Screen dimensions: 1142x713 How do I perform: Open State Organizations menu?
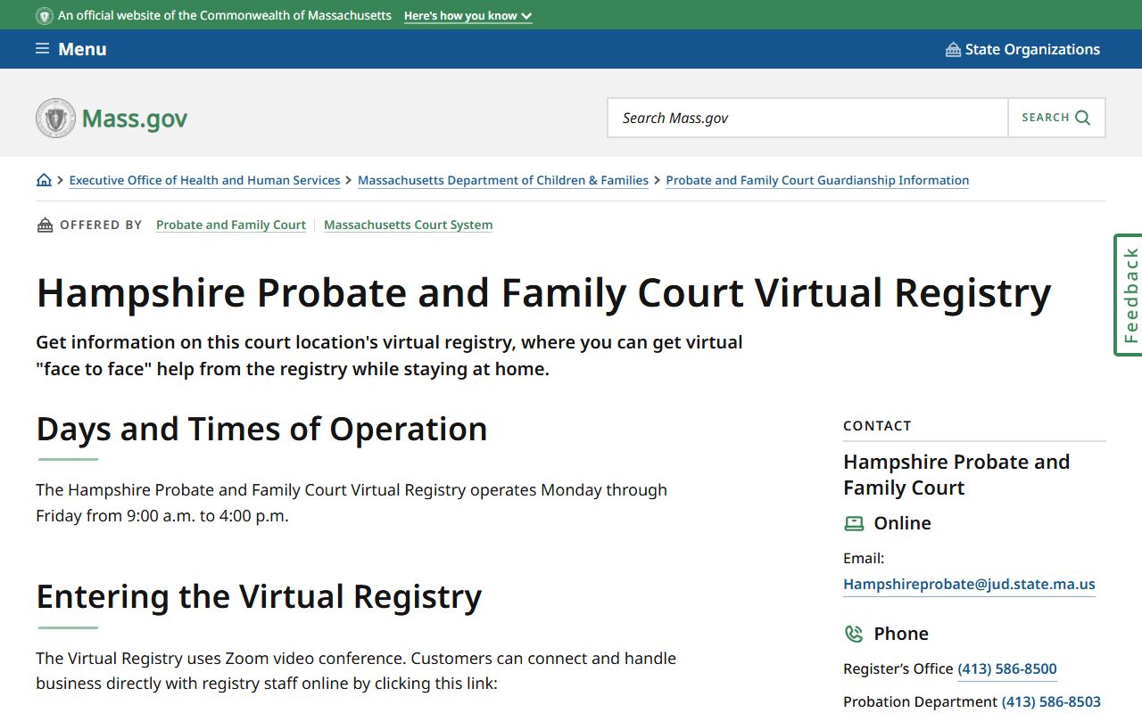[1022, 49]
